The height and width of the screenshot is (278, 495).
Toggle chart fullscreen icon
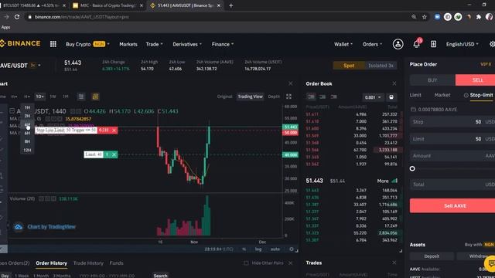tap(288, 97)
